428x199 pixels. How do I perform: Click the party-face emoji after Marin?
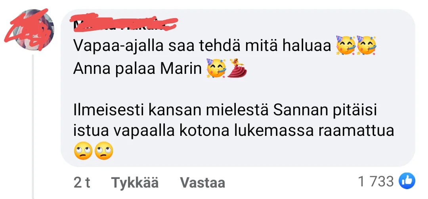pyautogui.click(x=216, y=68)
